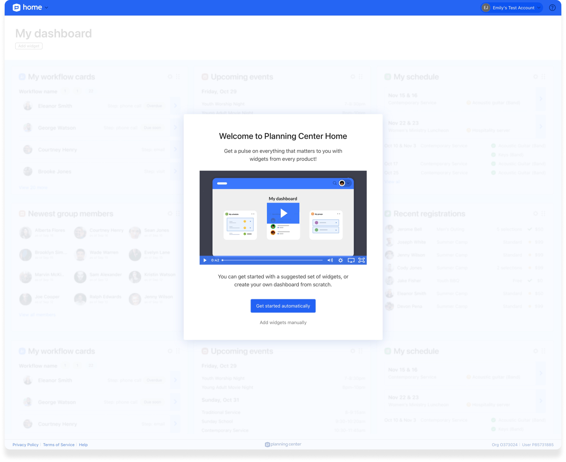The image size is (566, 462).
Task: Click the Help link in the footer
Action: 83,445
